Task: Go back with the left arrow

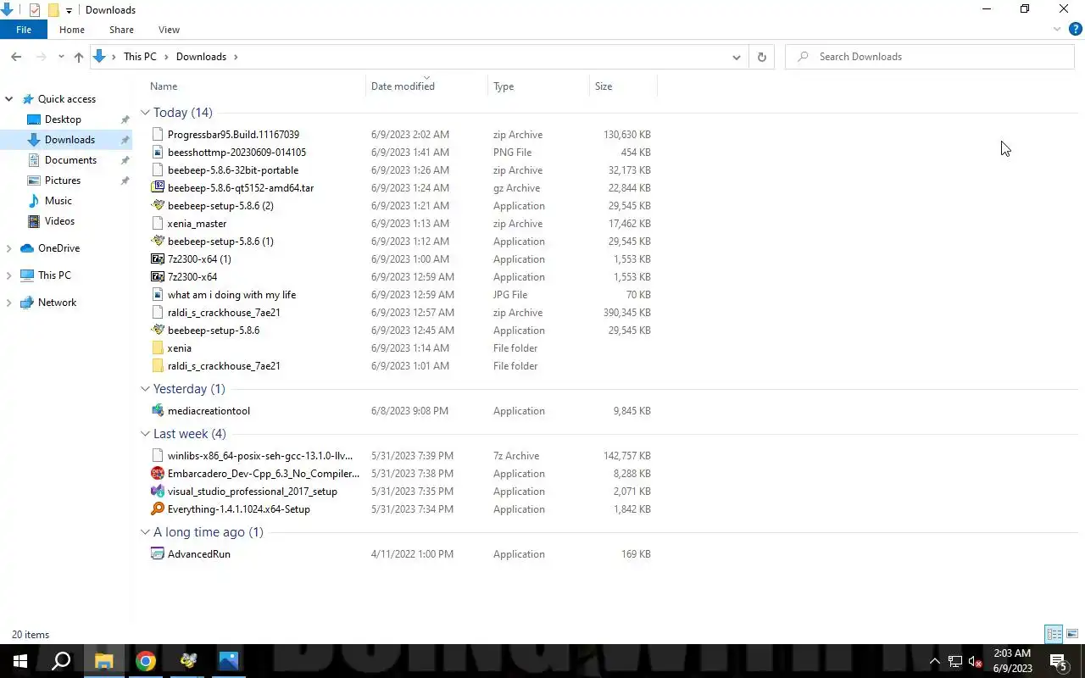Action: (16, 57)
